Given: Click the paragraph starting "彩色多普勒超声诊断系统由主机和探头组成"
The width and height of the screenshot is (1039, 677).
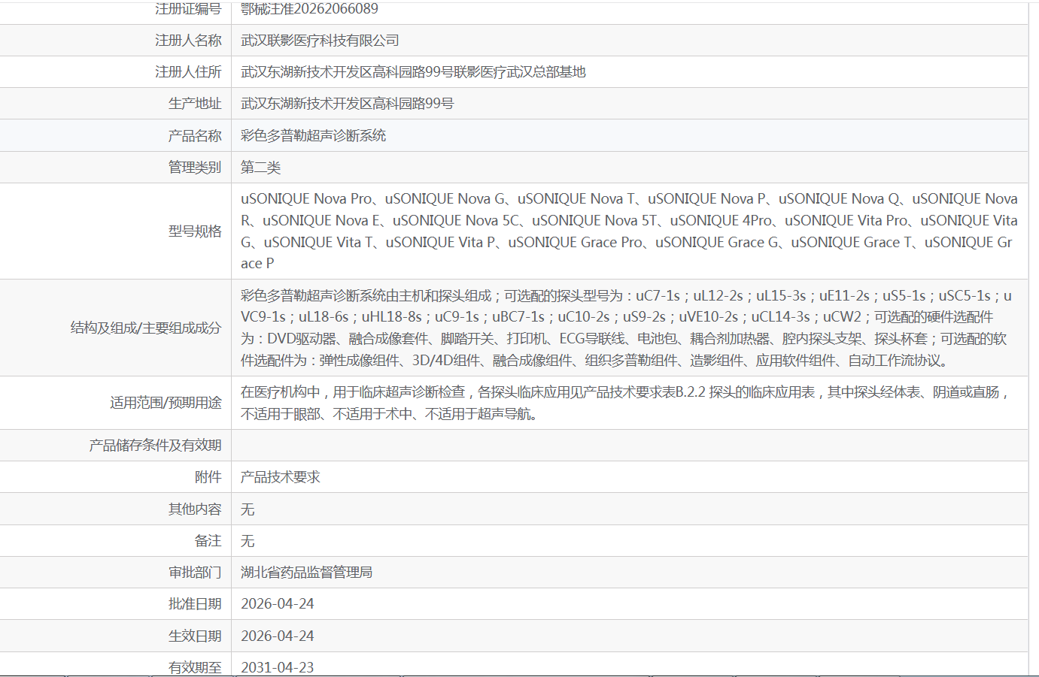Looking at the screenshot, I should tap(626, 328).
